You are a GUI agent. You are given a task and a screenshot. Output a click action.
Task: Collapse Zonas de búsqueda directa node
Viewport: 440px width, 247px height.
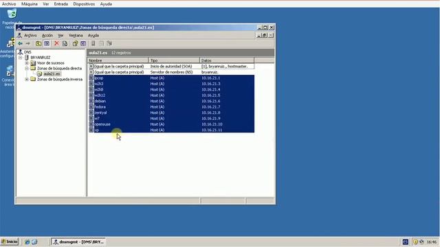pos(27,69)
